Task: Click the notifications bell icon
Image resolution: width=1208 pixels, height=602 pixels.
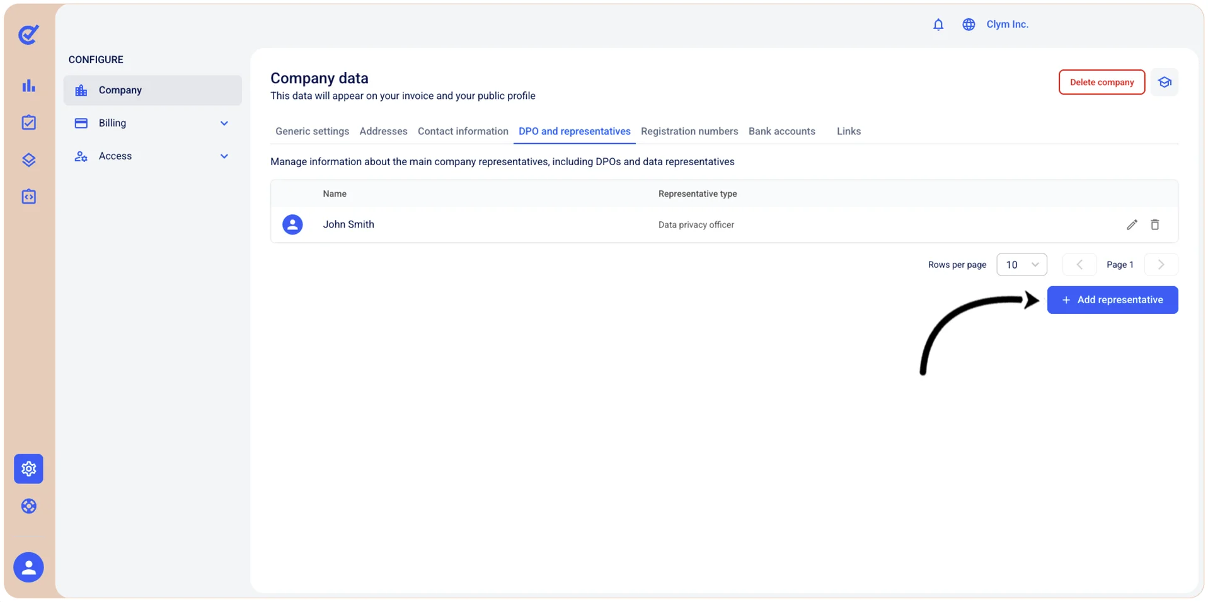Action: click(x=938, y=25)
